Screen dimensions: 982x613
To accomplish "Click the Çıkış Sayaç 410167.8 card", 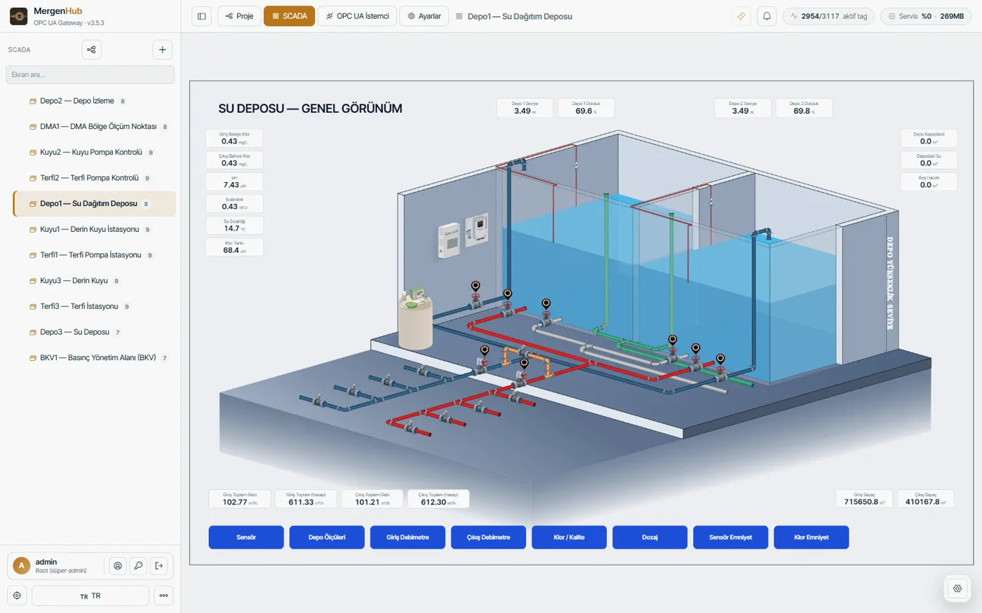I will (x=926, y=499).
